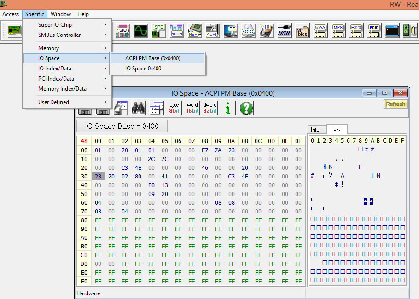Expand the Super IO Chip submenu
This screenshot has width=419, height=299.
coord(67,25)
